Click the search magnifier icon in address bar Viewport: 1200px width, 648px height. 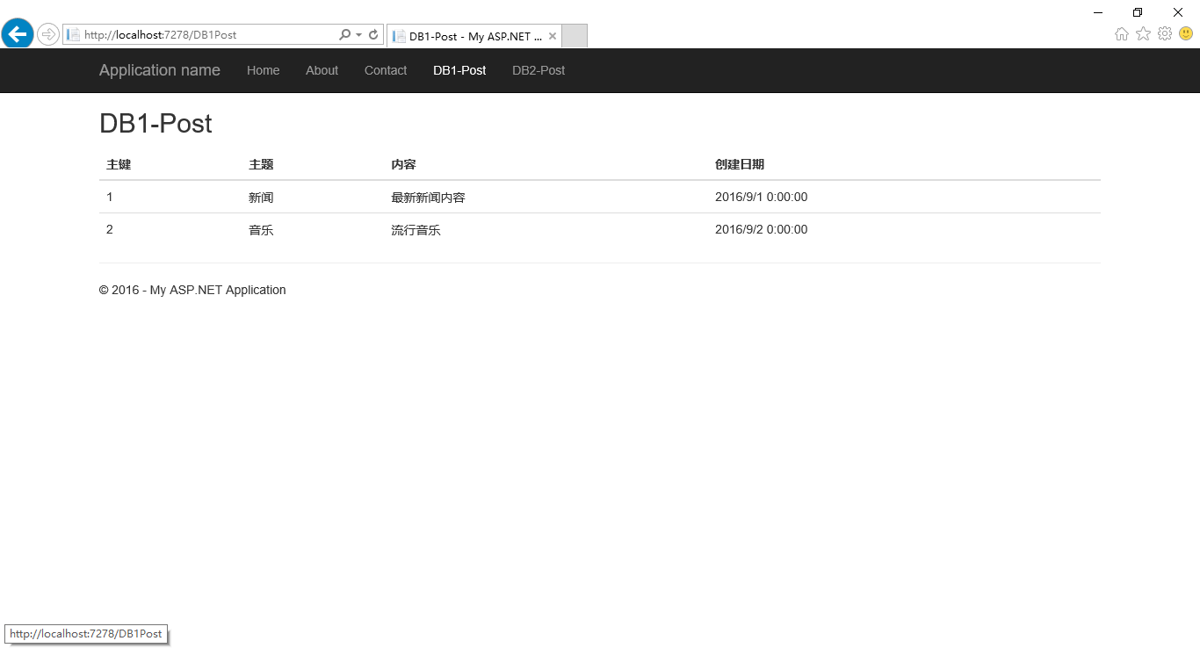point(344,34)
